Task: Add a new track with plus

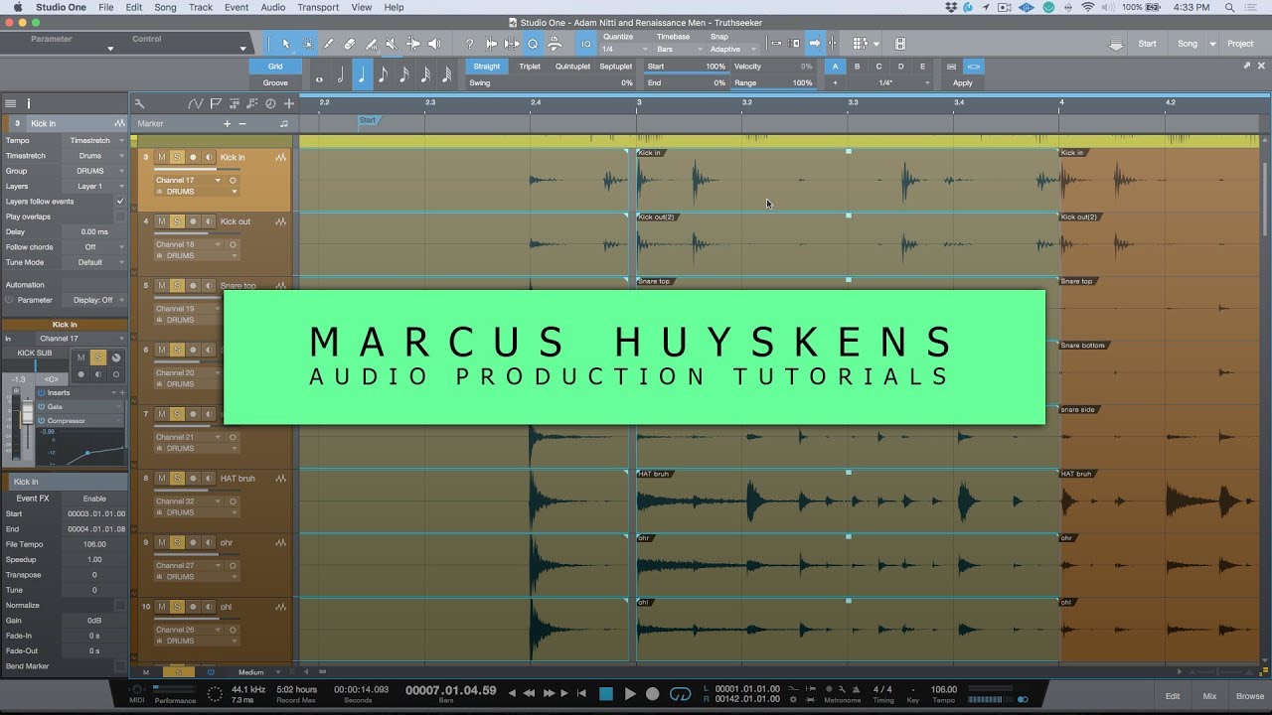Action: point(288,103)
